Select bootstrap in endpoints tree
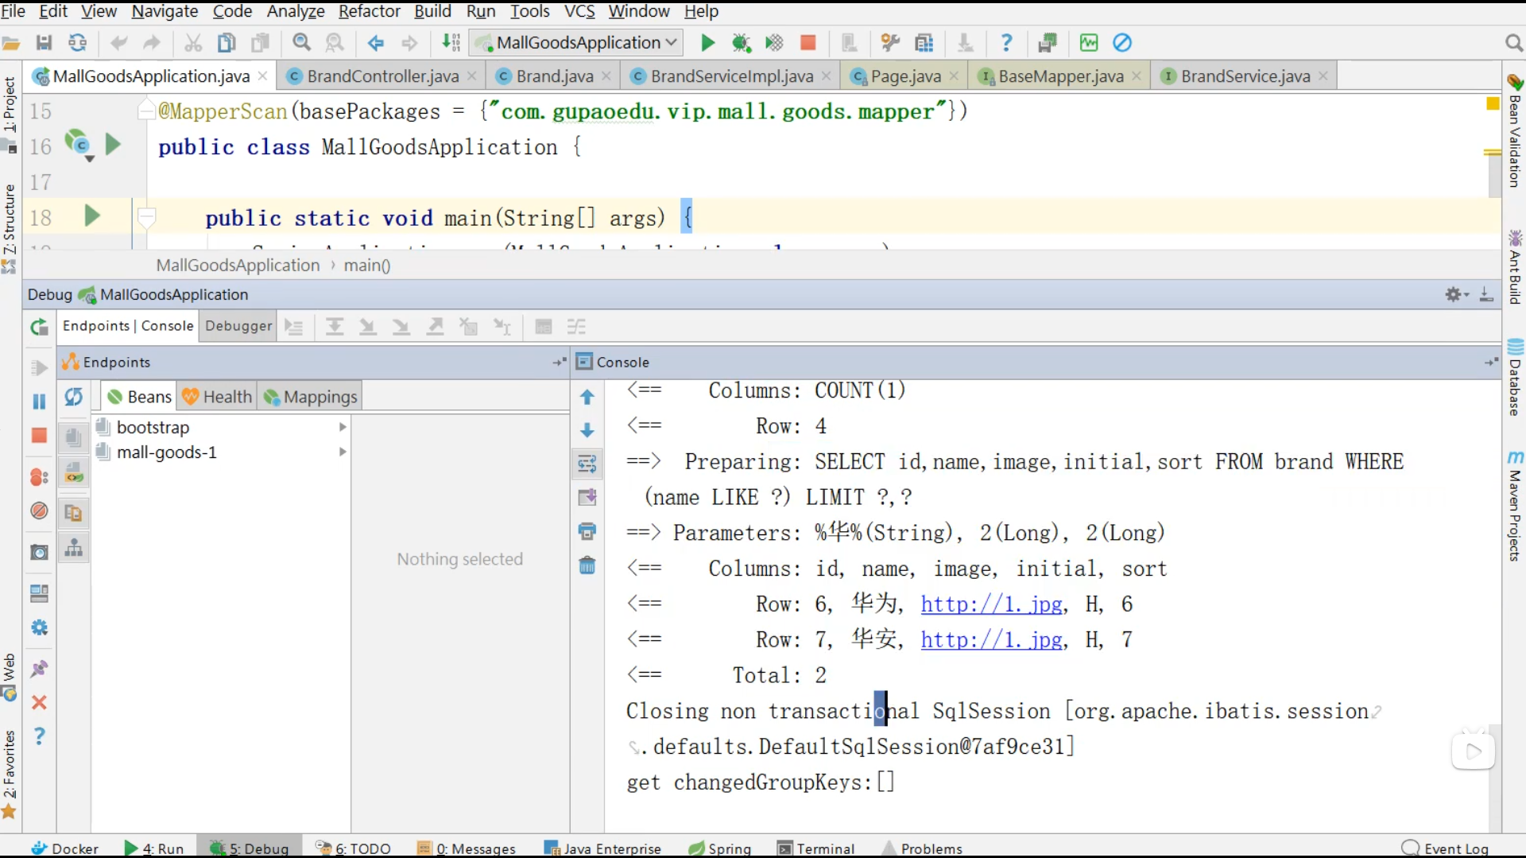This screenshot has height=858, width=1526. click(x=153, y=427)
